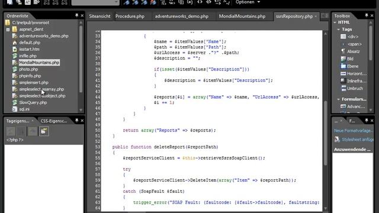Click code line 53 deleteReport function
The image size is (379, 213).
165,147
